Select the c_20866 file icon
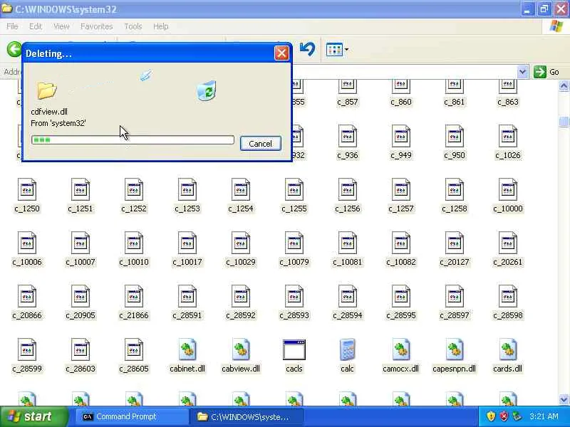 (x=27, y=296)
